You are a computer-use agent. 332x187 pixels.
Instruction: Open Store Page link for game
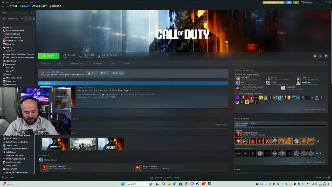45,64
